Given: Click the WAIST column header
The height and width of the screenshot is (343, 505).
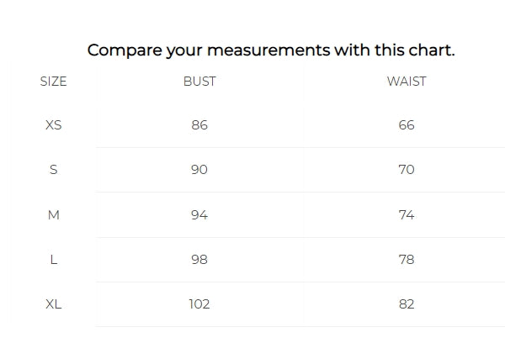Looking at the screenshot, I should (x=407, y=82).
